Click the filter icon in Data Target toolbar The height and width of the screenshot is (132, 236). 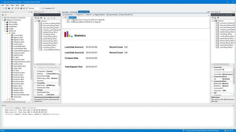pos(212,18)
